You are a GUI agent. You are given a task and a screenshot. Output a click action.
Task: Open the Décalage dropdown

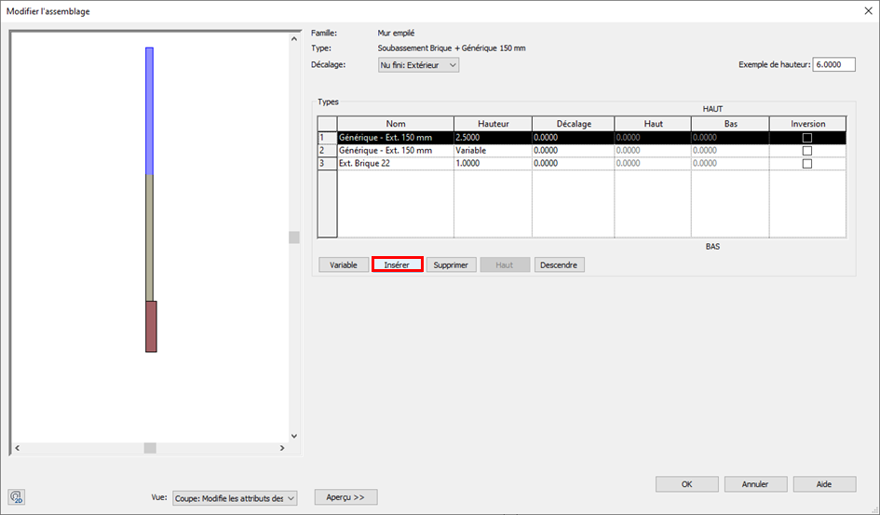tap(418, 65)
